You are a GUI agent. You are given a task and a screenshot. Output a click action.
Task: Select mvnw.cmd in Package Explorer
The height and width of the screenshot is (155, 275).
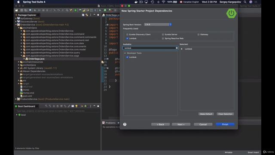28,93
